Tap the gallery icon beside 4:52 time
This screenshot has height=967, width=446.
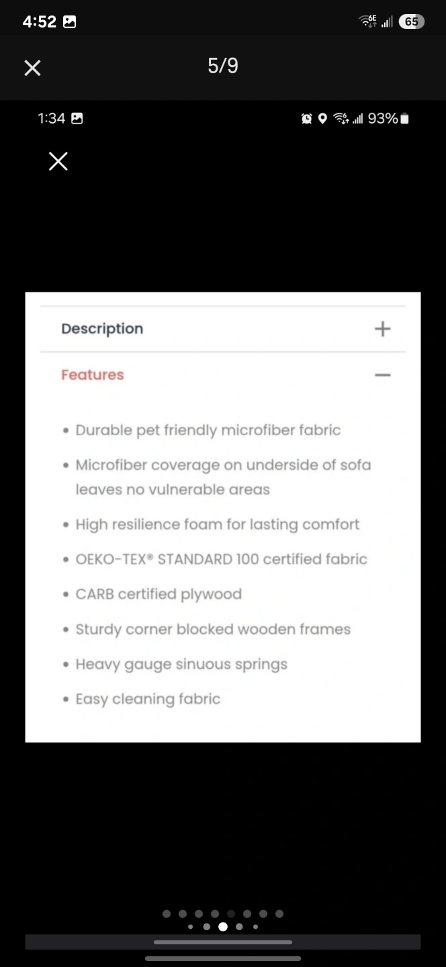tap(69, 22)
